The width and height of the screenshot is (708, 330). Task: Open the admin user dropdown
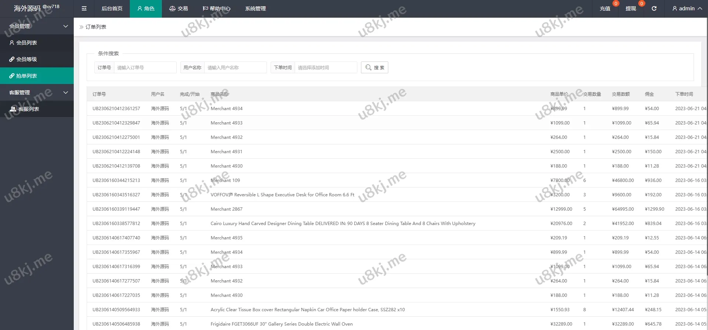pos(687,8)
